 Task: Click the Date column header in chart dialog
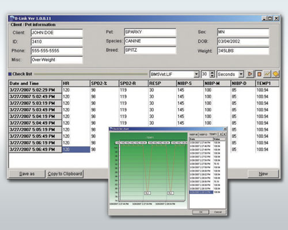201,139
